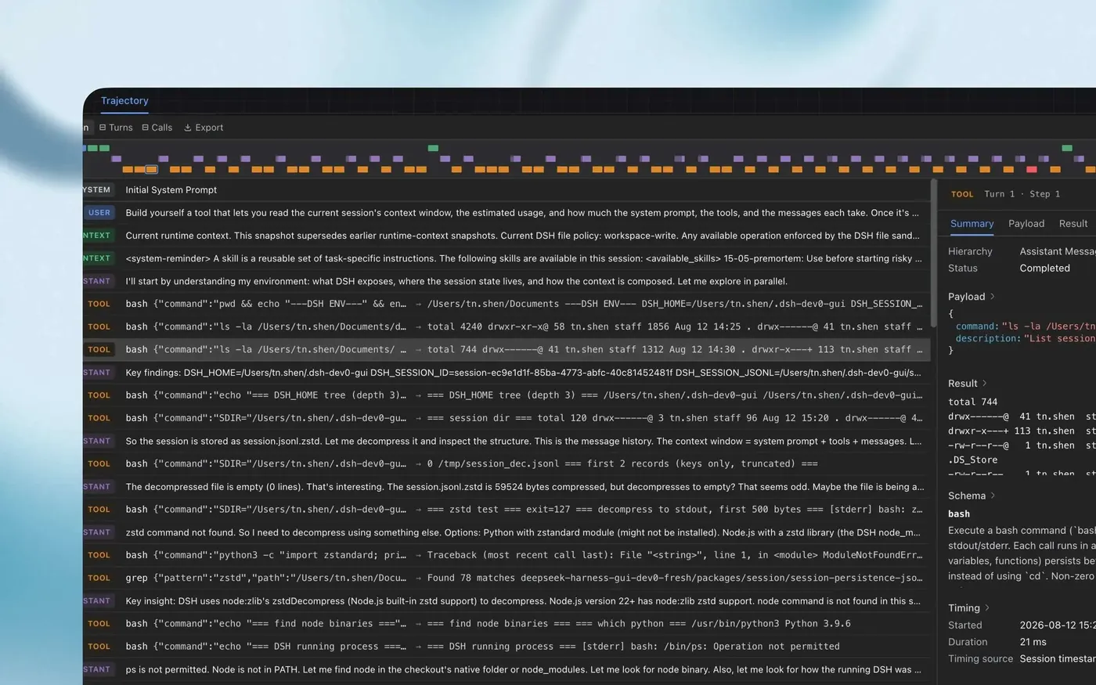Expand the Result section chevron
1096x685 pixels.
click(985, 384)
